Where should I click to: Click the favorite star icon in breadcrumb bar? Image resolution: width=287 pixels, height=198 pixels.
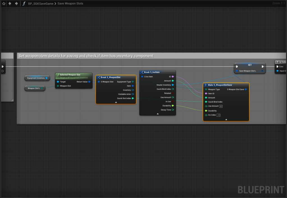click(4, 4)
